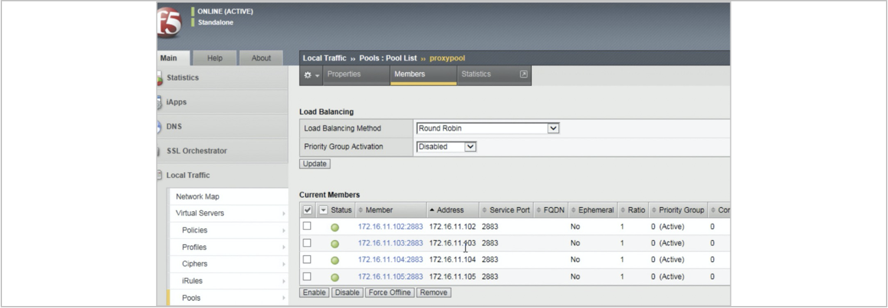The width and height of the screenshot is (888, 308).
Task: Expand the Profiles submenu arrow
Action: tap(284, 248)
